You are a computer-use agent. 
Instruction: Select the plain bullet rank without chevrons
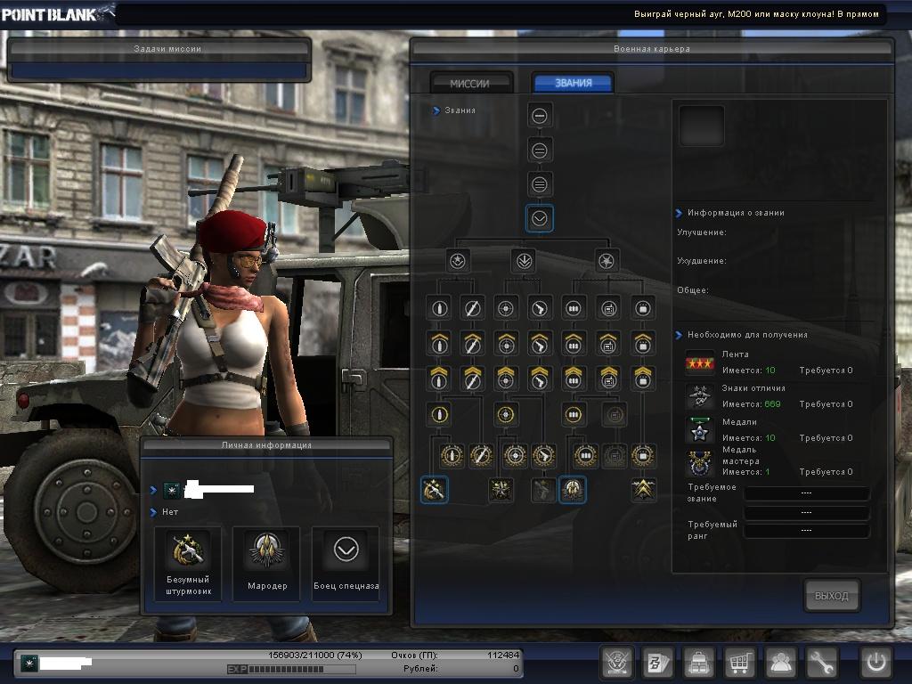(439, 309)
